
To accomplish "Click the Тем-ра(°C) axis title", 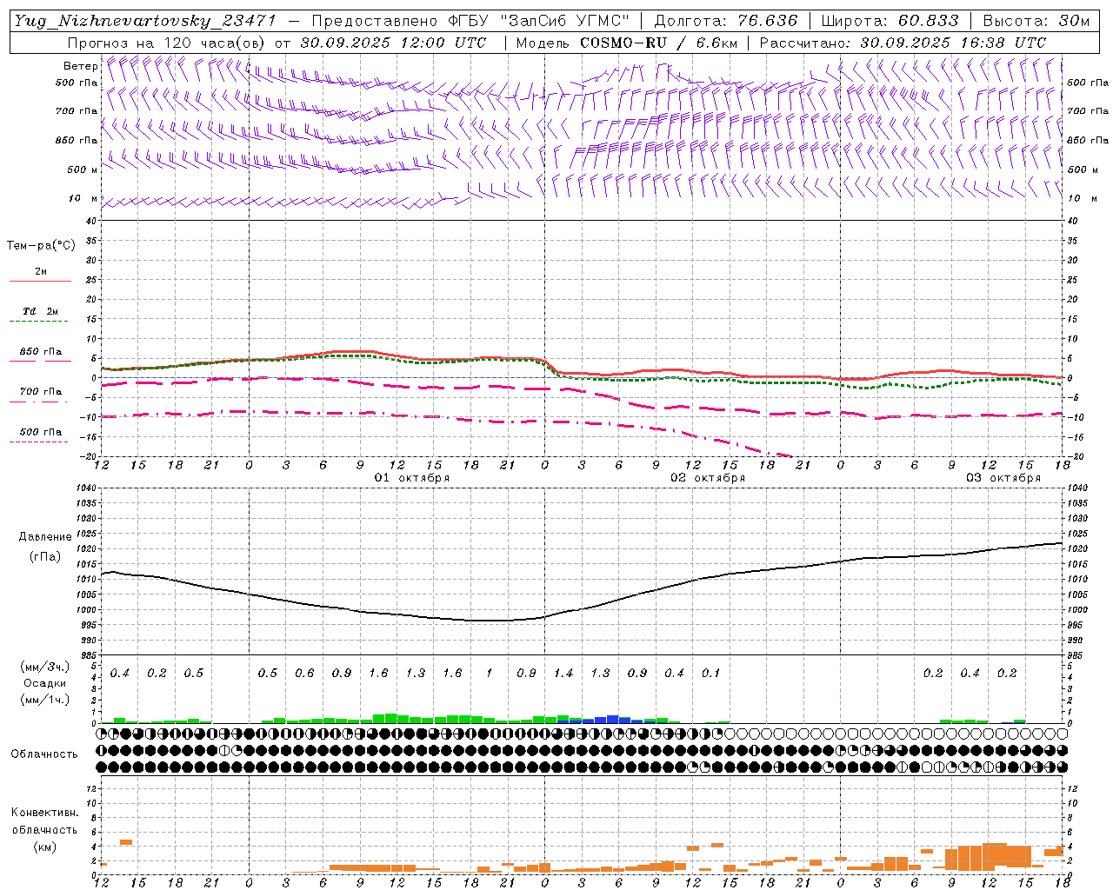I will click(41, 246).
